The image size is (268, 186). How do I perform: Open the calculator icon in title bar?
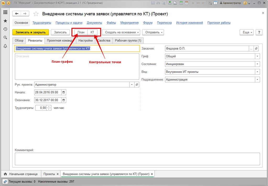tap(181, 3)
